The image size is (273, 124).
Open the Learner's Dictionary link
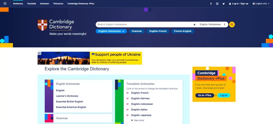click(x=67, y=96)
